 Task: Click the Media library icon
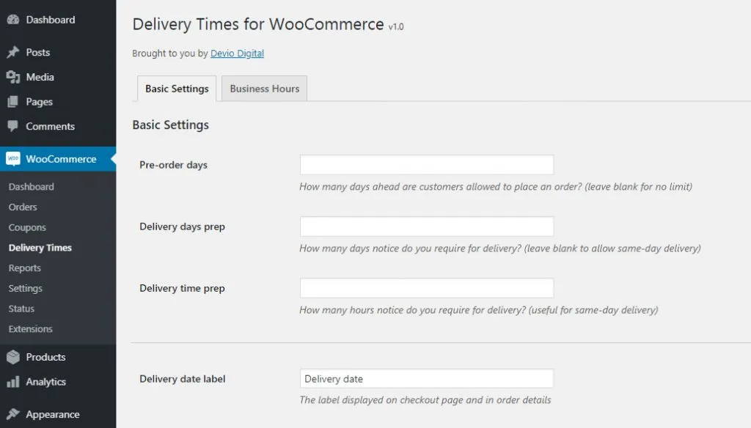click(13, 77)
